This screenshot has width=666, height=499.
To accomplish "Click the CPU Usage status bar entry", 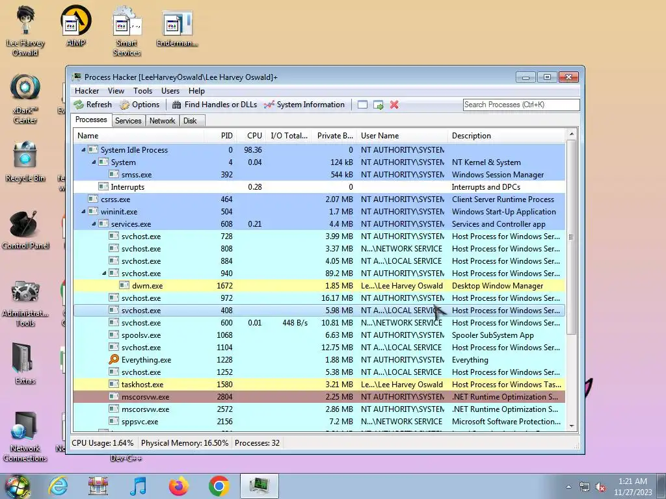I will point(102,443).
